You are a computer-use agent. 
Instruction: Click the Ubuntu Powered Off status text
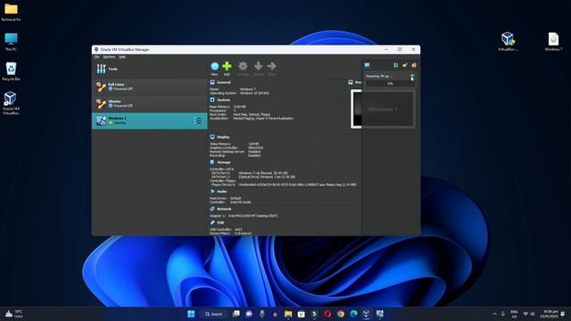[123, 106]
